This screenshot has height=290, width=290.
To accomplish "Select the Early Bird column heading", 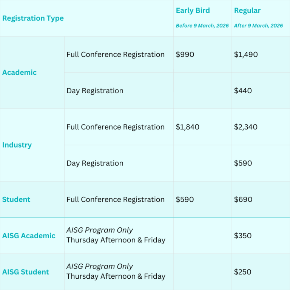I will coord(193,11).
